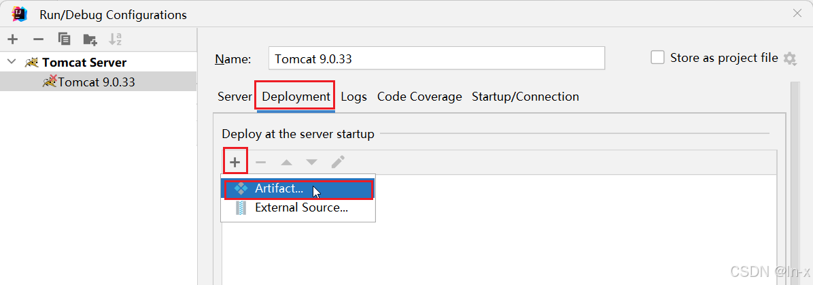Move configuration into a new folder
This screenshot has height=285, width=813.
coord(90,39)
